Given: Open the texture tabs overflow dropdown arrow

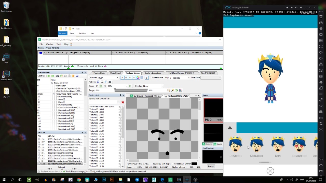Looking at the screenshot, I should pyautogui.click(x=196, y=96).
